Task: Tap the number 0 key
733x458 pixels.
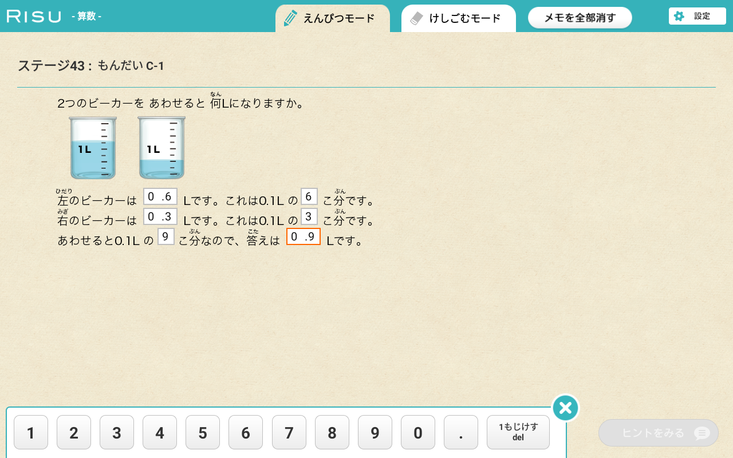Action: click(417, 432)
